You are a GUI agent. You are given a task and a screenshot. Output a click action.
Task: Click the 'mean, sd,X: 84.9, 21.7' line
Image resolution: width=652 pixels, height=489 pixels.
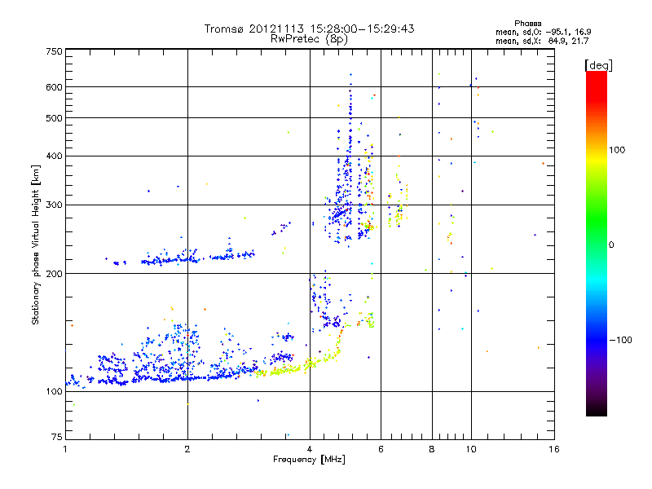pyautogui.click(x=542, y=41)
